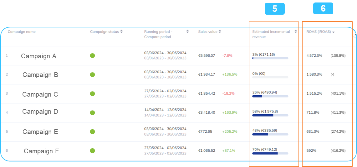Viewport: 357px width, 167px height.
Task: Select sales value €772,65
Action: point(205,131)
